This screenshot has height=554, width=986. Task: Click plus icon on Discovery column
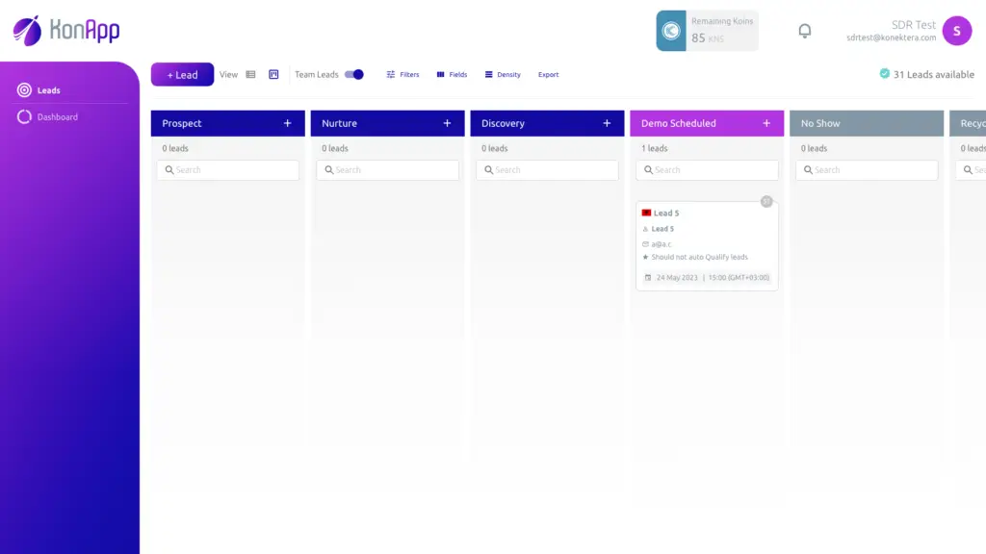click(607, 123)
